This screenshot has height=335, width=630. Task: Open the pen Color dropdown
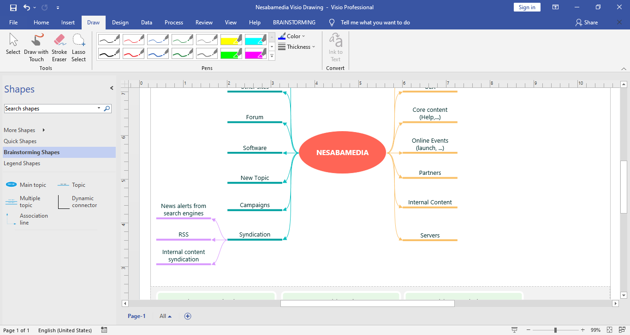click(291, 36)
